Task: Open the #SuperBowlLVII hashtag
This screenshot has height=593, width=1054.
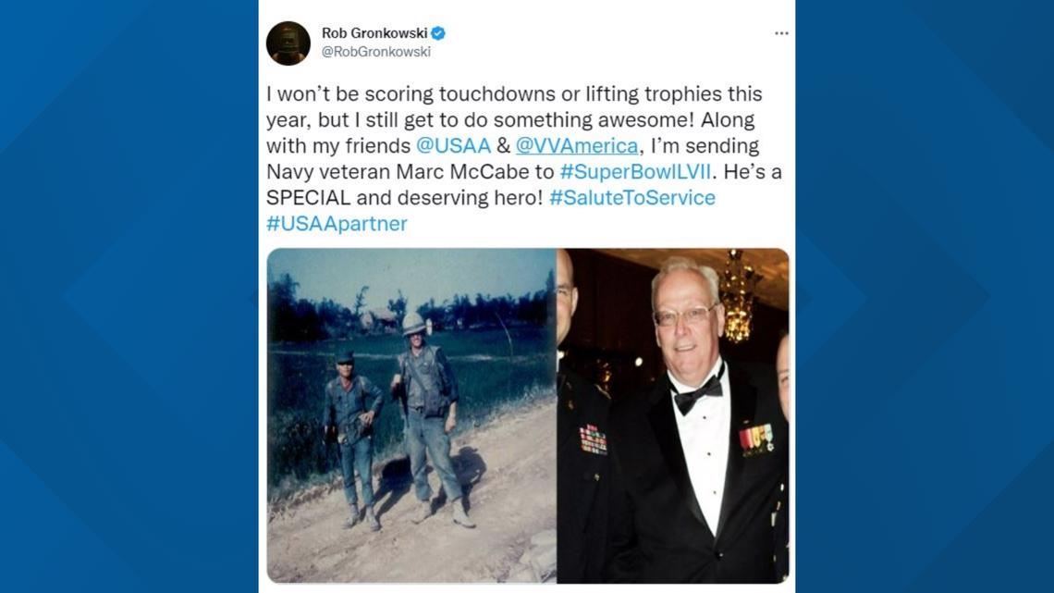Action: [x=635, y=171]
